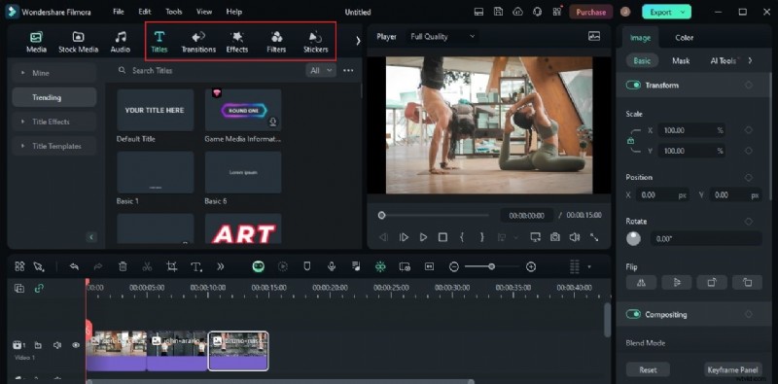778x384 pixels.
Task: Show more property tabs after AI Tools
Action: [x=750, y=60]
